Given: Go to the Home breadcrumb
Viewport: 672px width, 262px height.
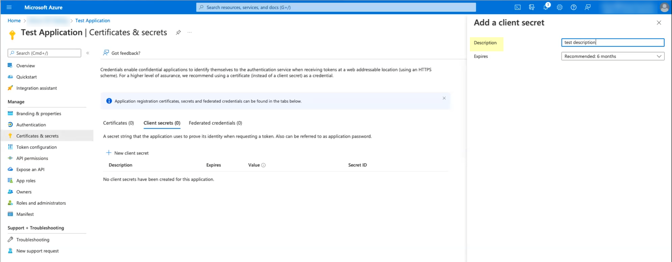Looking at the screenshot, I should click(x=14, y=20).
